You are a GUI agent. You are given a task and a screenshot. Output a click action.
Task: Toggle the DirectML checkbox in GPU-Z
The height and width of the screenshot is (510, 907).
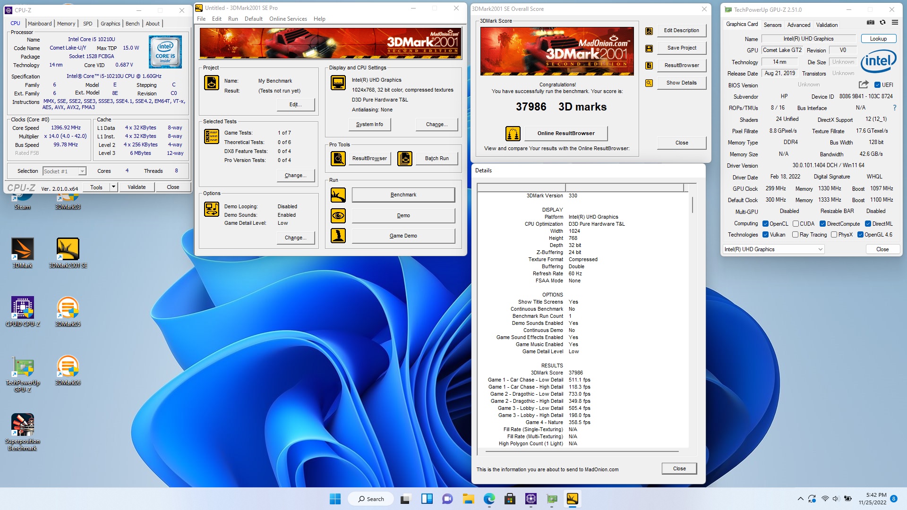868,224
